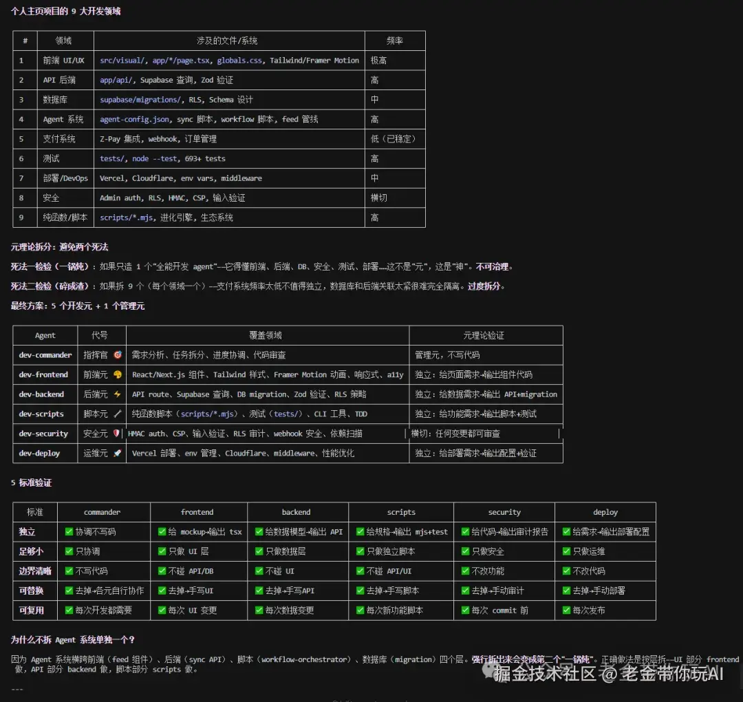Click the green check before 去掉→手写脚本

pos(360,591)
